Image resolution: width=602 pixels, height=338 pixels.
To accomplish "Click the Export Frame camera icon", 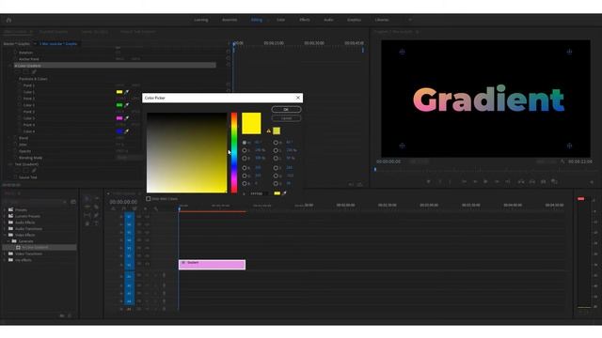I will [x=543, y=181].
